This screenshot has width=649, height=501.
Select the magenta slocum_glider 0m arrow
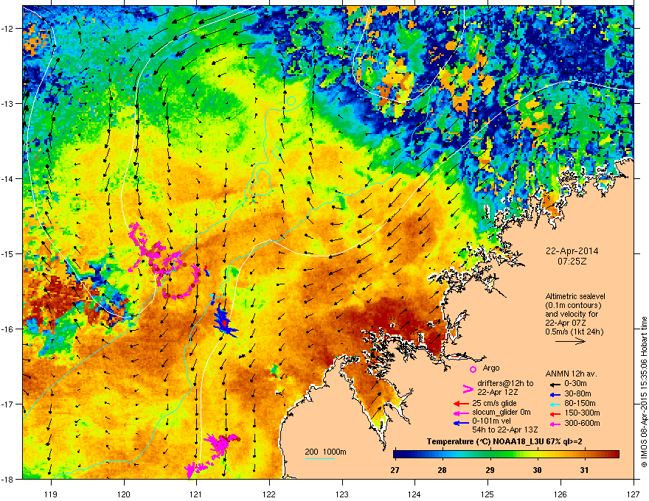(461, 413)
